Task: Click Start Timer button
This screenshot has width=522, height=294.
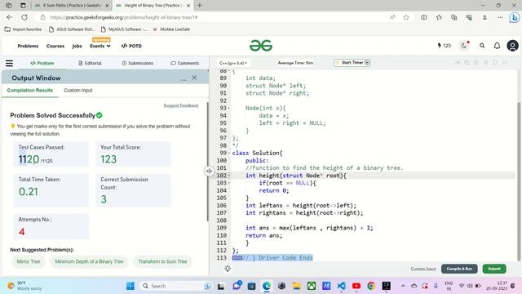Action: [x=352, y=63]
